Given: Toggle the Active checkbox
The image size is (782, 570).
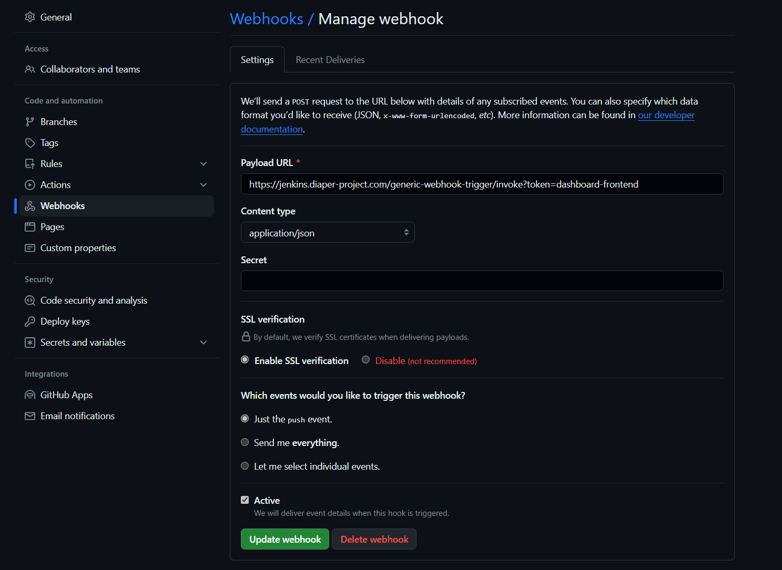Looking at the screenshot, I should click(245, 500).
